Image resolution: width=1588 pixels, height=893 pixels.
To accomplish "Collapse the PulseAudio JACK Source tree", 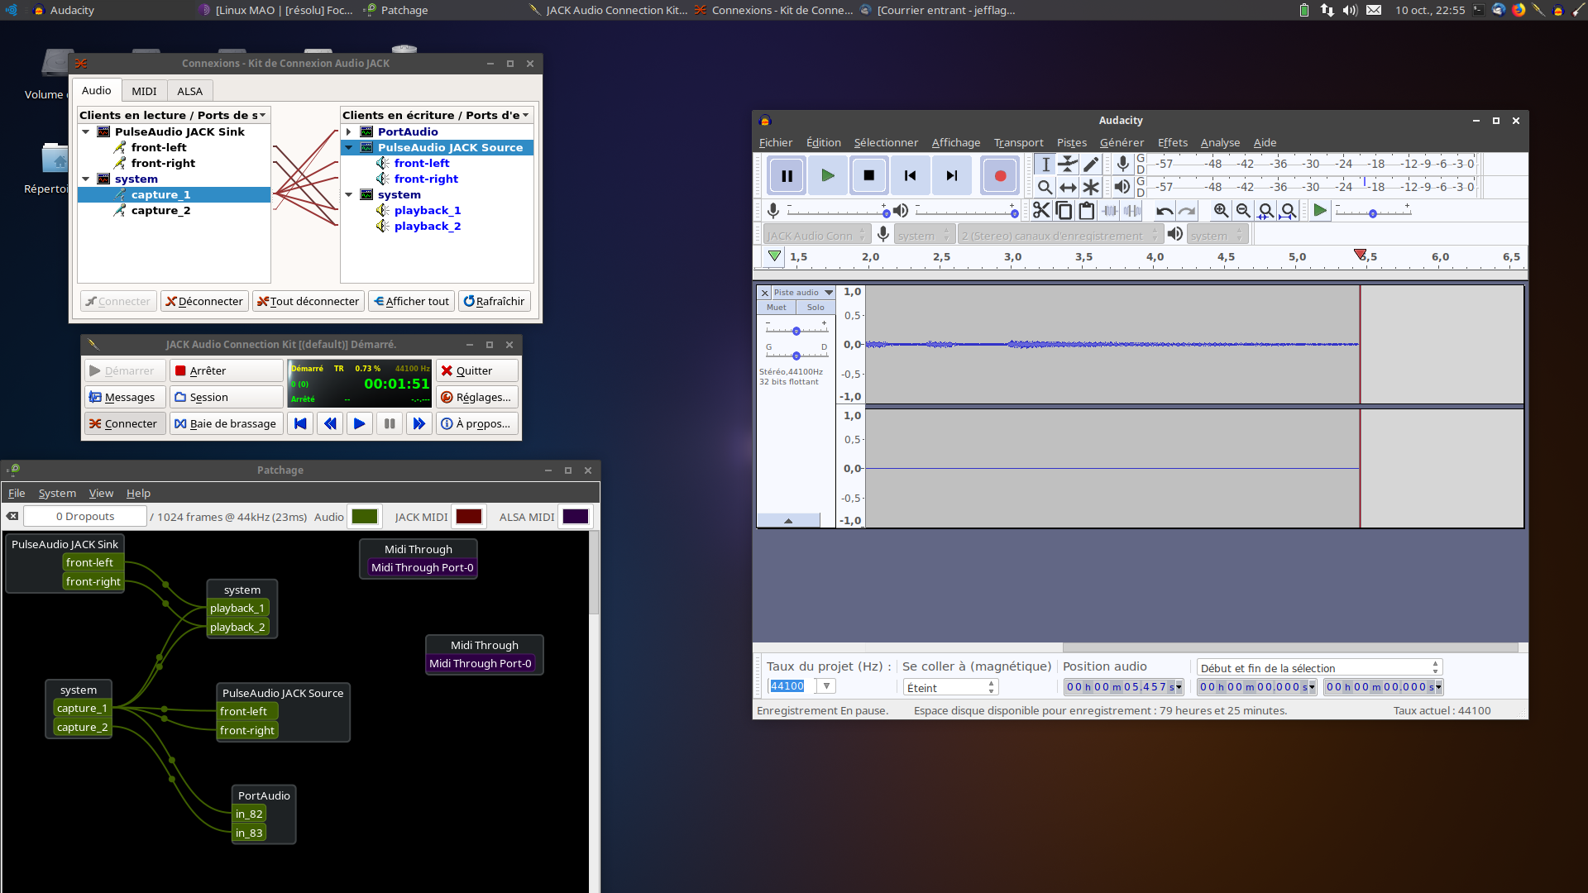I will 349,147.
